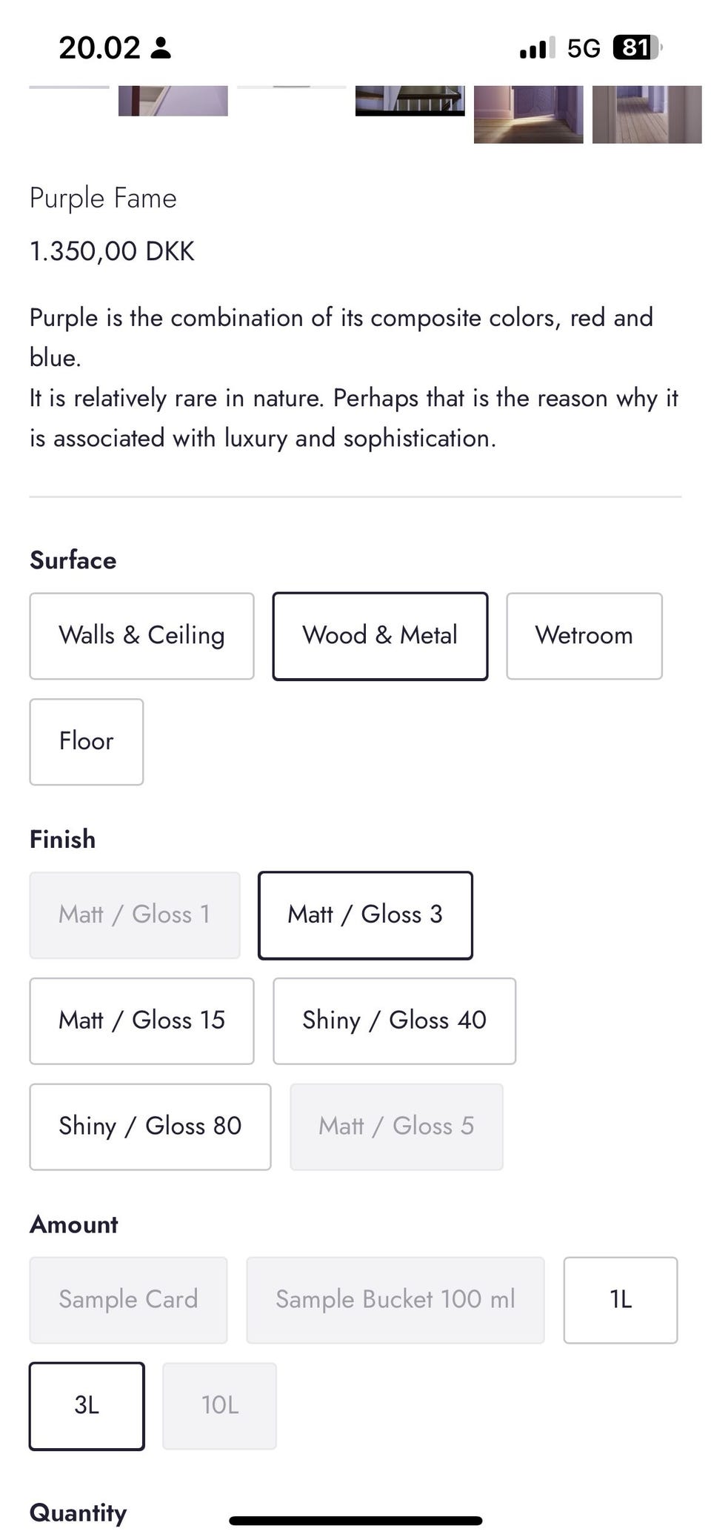Screen dimensions: 711x1540
Task: Tap the disabled Matt / Gloss 1 option
Action: 134,915
